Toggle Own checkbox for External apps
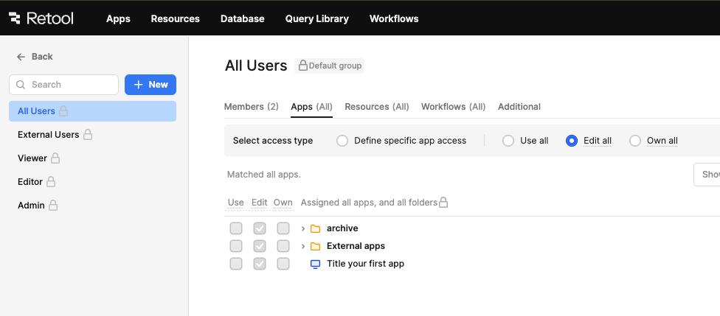Viewport: 720px width, 316px height. pyautogui.click(x=283, y=246)
